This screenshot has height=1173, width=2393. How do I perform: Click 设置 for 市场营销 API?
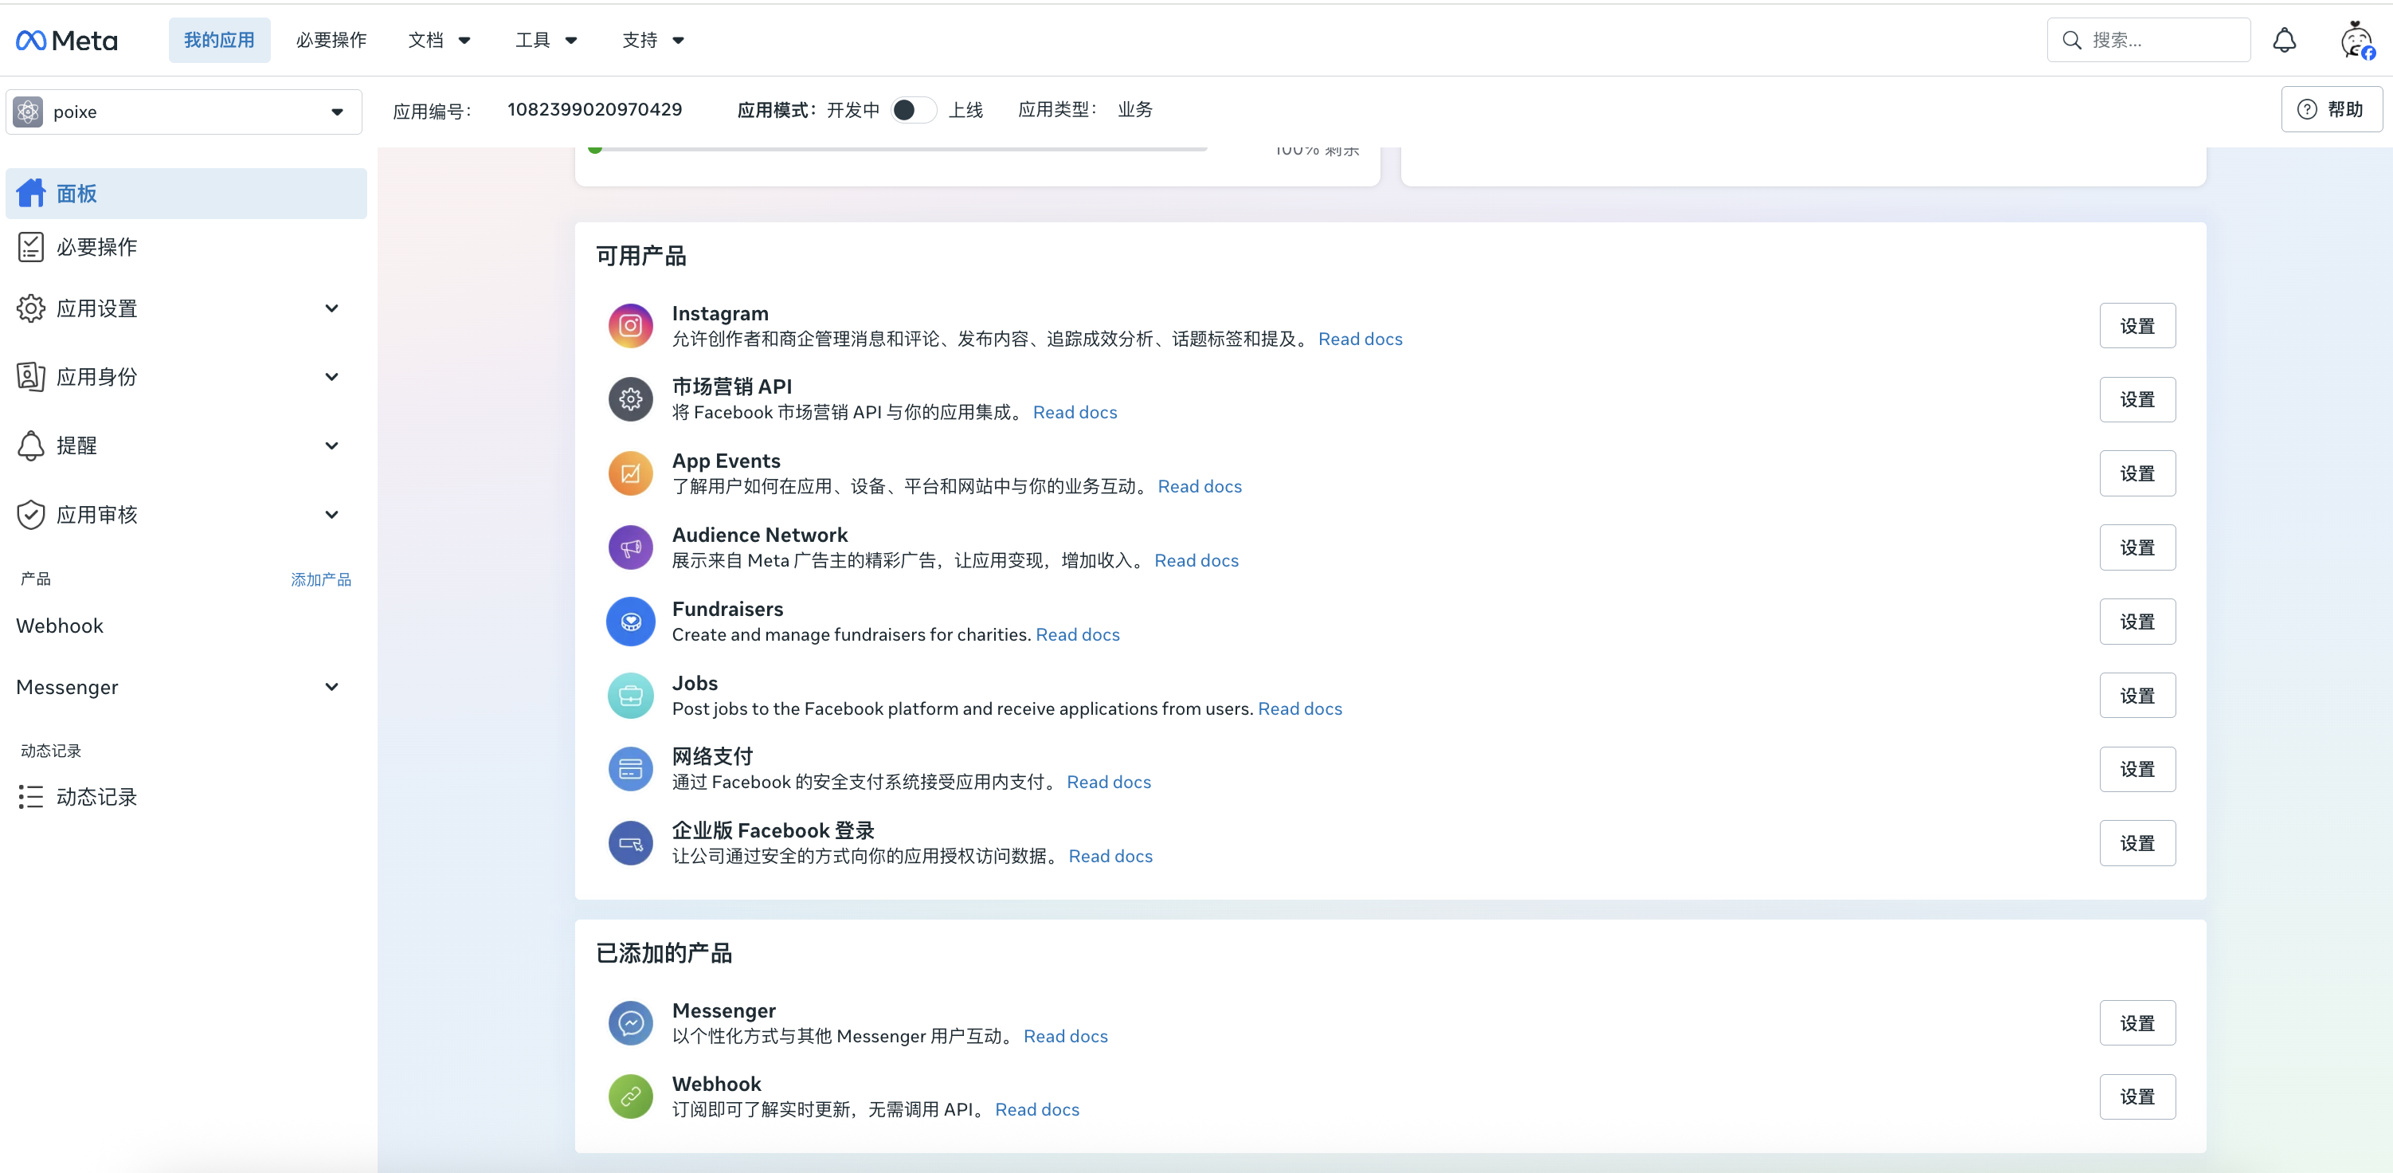click(2136, 398)
